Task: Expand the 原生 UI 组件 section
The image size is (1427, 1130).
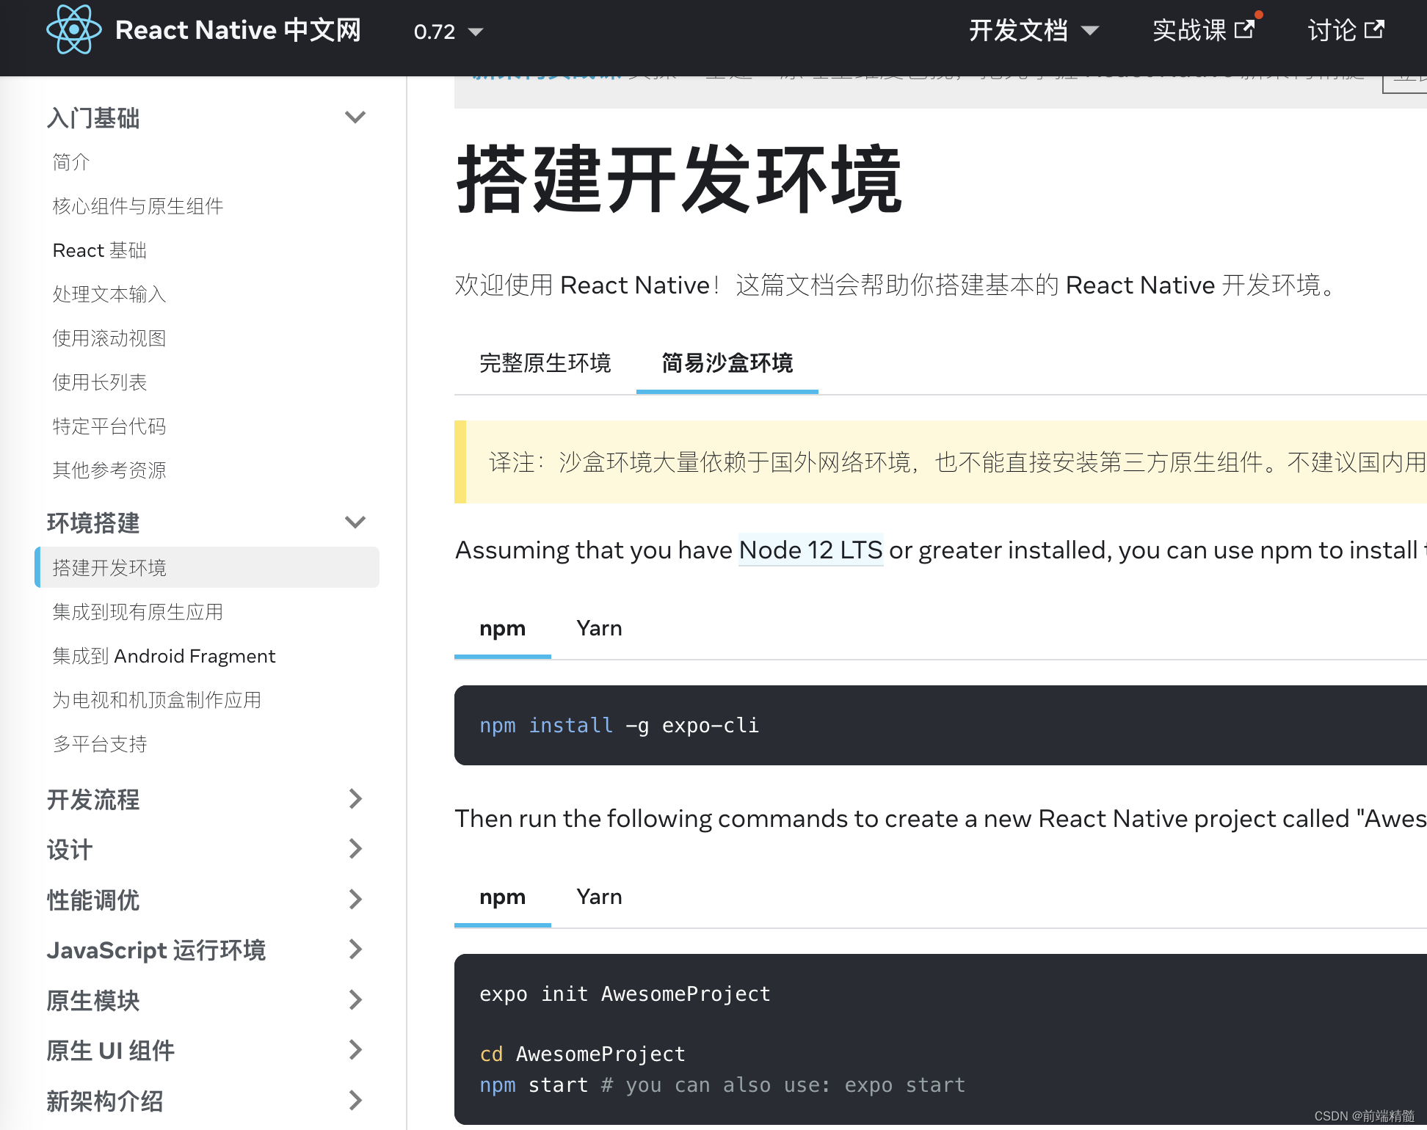Action: coord(355,1050)
